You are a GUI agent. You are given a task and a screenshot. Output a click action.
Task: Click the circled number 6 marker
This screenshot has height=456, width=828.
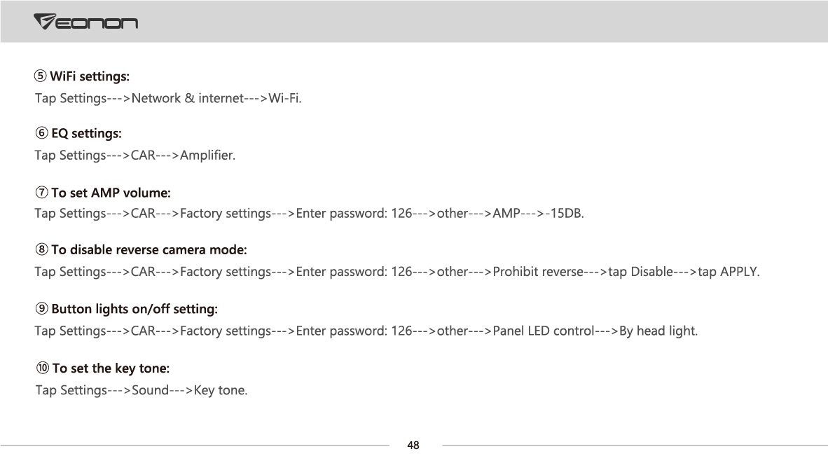[x=41, y=133]
